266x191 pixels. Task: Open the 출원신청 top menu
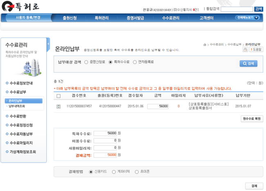click(x=70, y=18)
